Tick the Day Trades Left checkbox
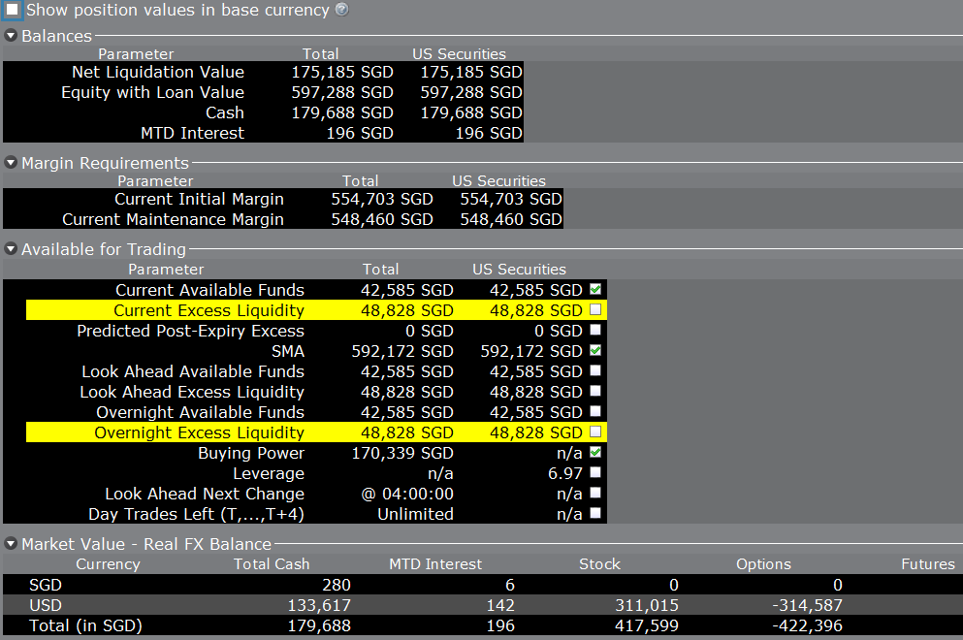The image size is (963, 640). (x=595, y=514)
